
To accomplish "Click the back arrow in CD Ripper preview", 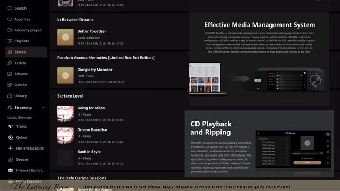I will 259,133.
